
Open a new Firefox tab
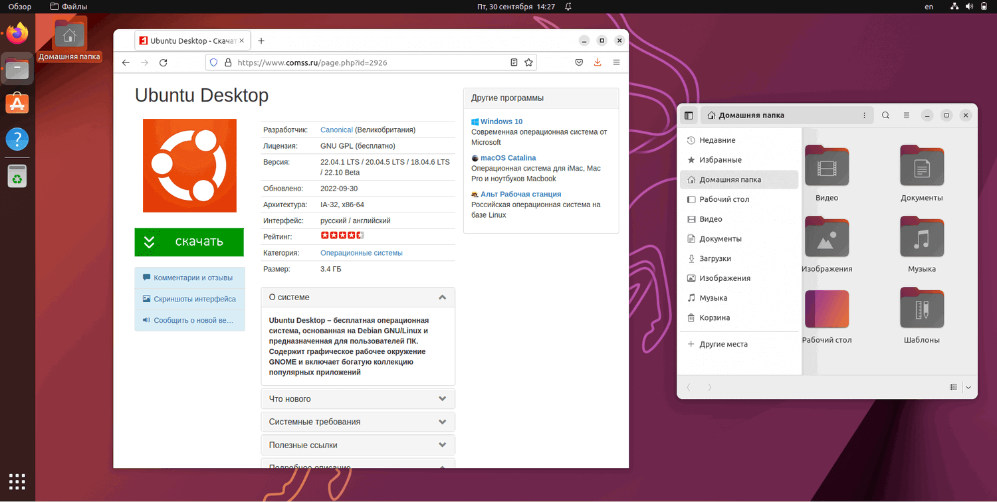coord(261,41)
